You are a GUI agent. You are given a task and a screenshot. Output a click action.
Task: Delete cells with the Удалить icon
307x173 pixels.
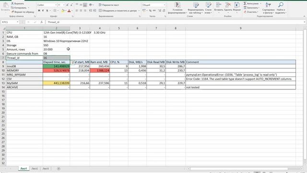click(x=228, y=8)
